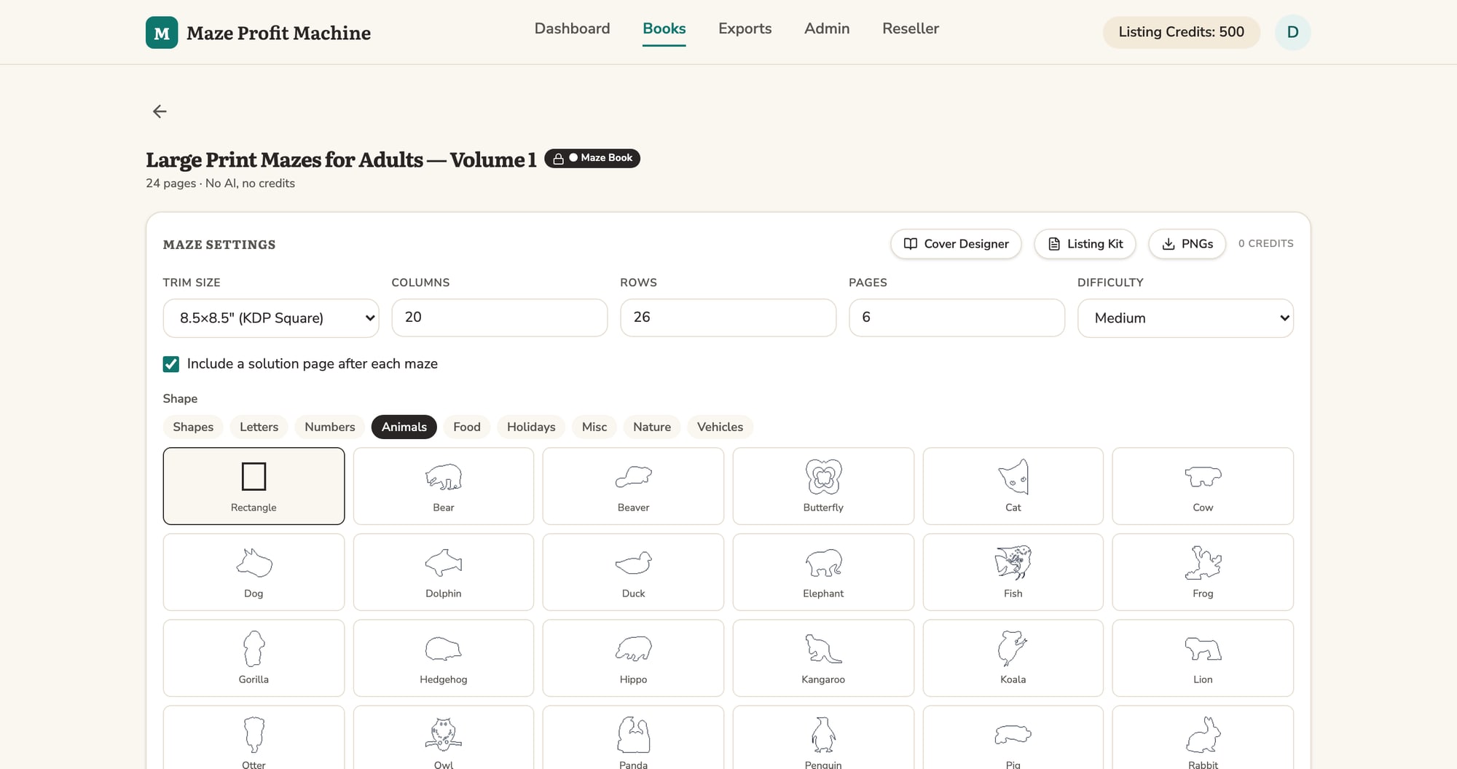The width and height of the screenshot is (1457, 769).
Task: Open the Books nav item
Action: point(664,28)
